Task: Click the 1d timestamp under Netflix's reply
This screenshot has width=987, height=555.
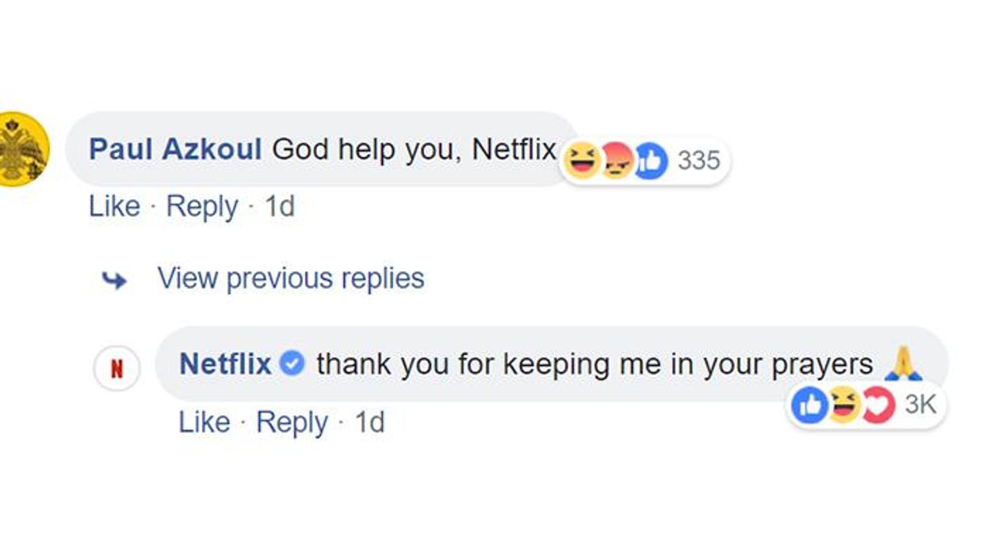Action: pyautogui.click(x=368, y=422)
